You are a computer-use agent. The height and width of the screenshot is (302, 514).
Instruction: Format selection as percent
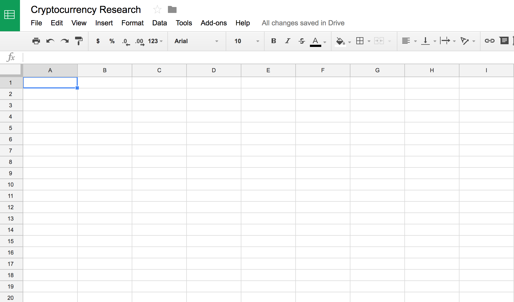[x=112, y=41]
